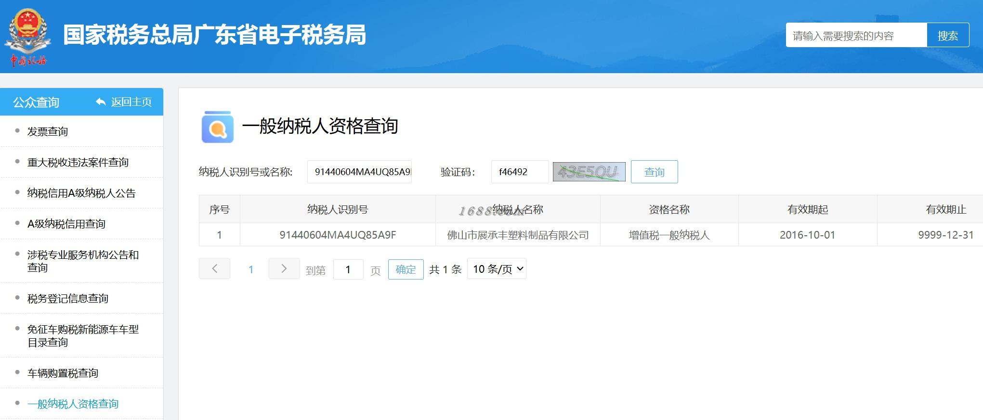
Task: Click the 有效期止 column header
Action: [946, 209]
